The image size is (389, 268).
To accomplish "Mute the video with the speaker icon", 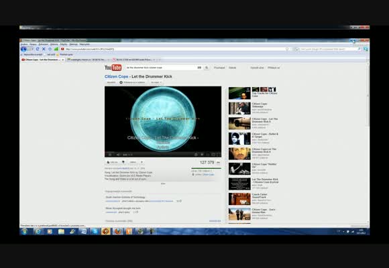I will click(x=118, y=155).
